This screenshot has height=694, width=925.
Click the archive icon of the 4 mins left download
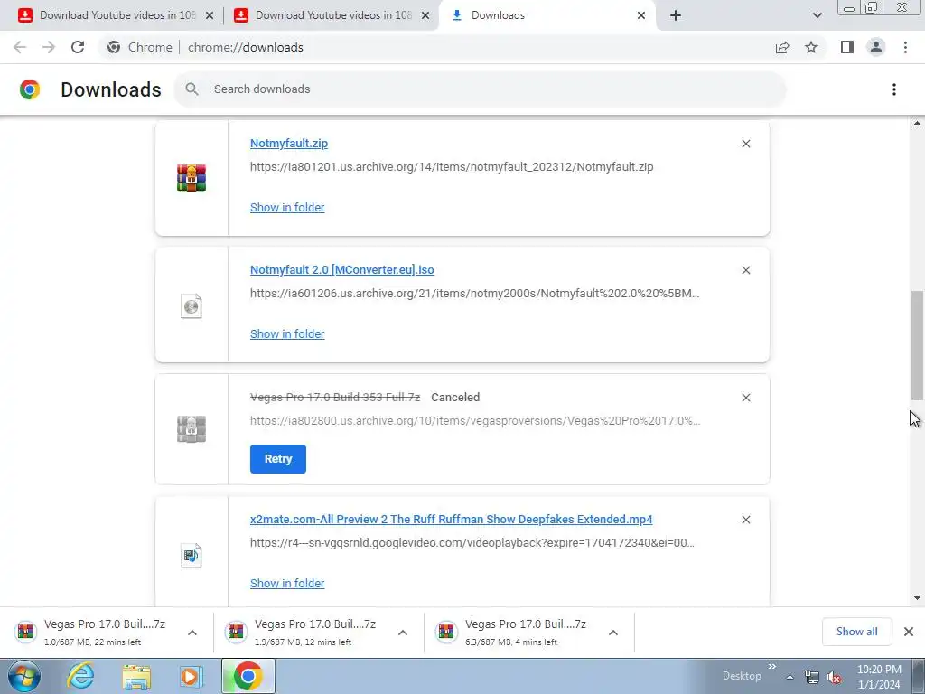point(446,632)
